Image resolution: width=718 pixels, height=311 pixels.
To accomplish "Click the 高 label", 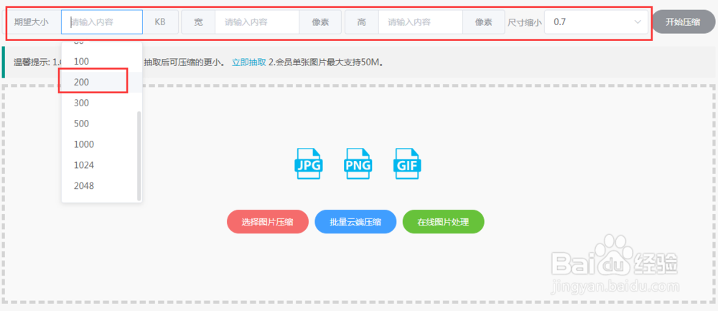I will coord(362,22).
